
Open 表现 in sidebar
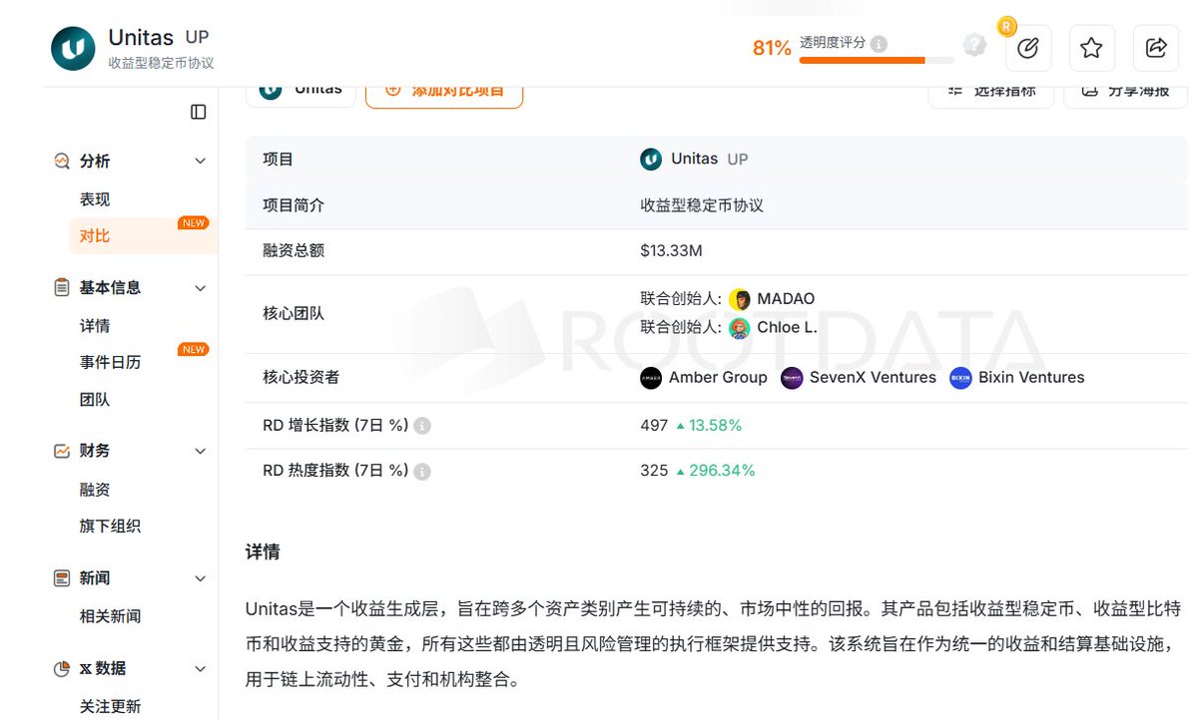click(95, 199)
